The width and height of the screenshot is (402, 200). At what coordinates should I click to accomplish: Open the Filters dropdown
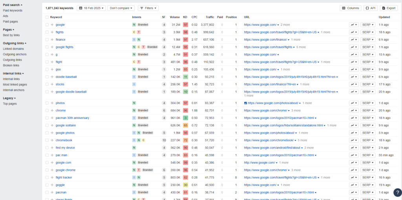(x=148, y=8)
